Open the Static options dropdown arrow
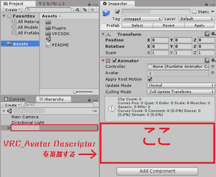Image resolution: width=216 pixels, height=177 pixels. pos(212,12)
